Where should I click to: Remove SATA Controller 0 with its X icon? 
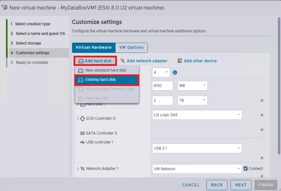[262, 130]
